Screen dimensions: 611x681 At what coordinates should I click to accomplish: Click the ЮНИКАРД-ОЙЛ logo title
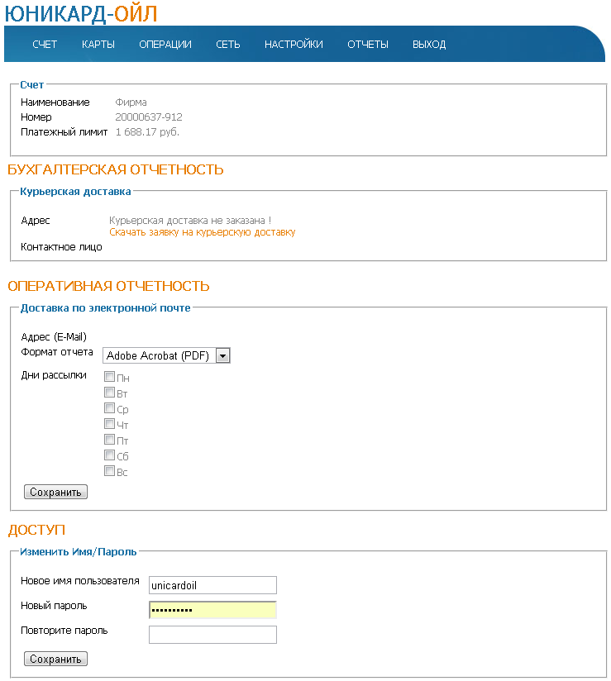(80, 13)
